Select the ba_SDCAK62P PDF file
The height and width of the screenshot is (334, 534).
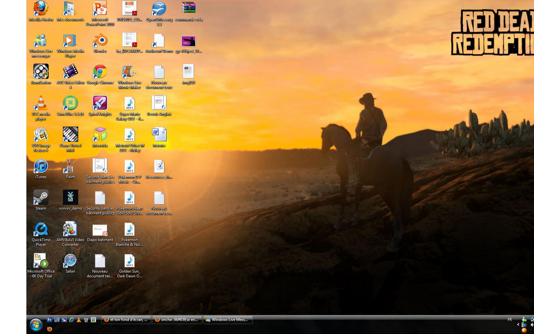click(129, 43)
